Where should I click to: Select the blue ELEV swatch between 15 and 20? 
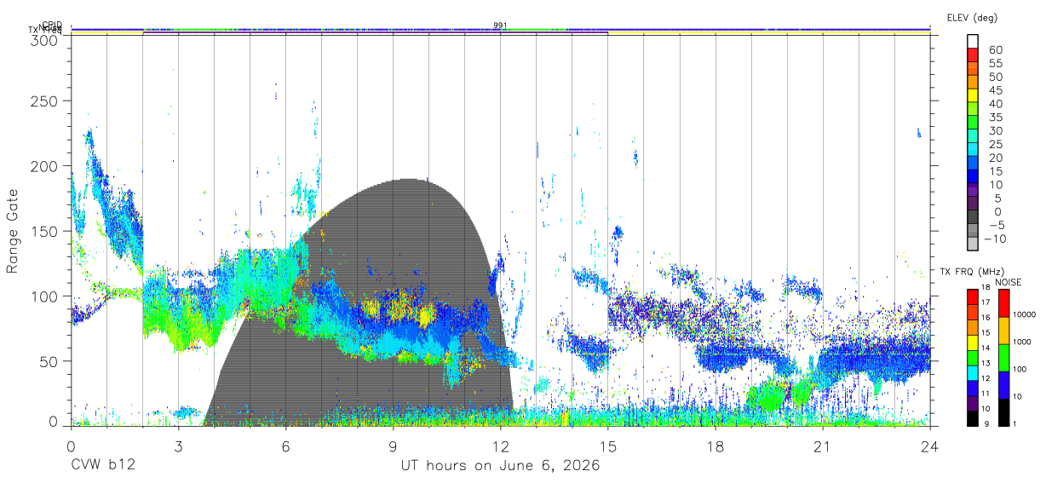coord(974,164)
